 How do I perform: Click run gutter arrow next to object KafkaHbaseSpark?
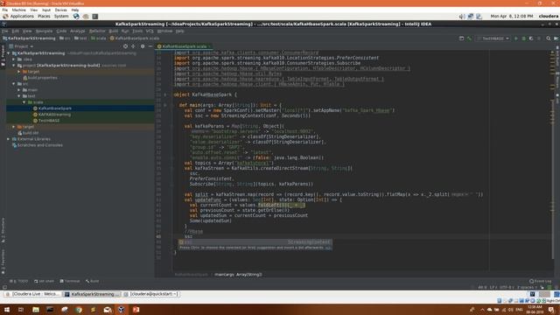click(165, 94)
